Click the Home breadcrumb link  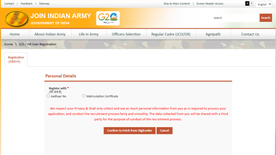coord(9,44)
